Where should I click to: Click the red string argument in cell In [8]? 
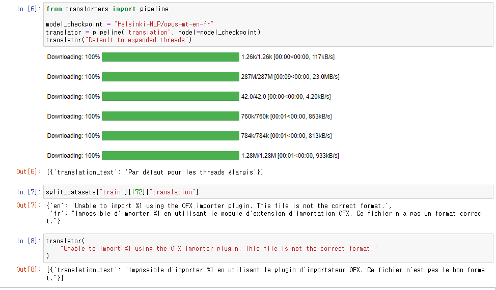tap(219, 249)
